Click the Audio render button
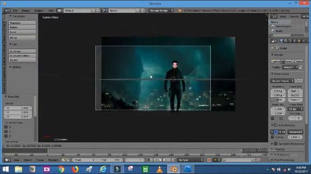The image size is (311, 174). click(298, 62)
